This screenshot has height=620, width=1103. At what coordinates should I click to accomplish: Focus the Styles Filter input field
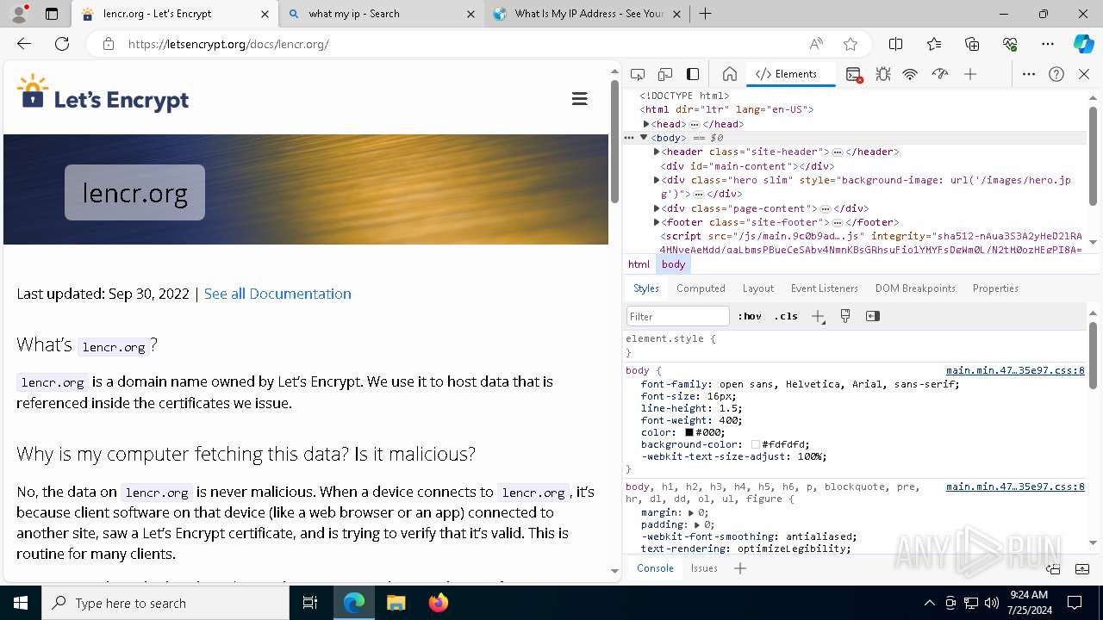[x=678, y=316]
